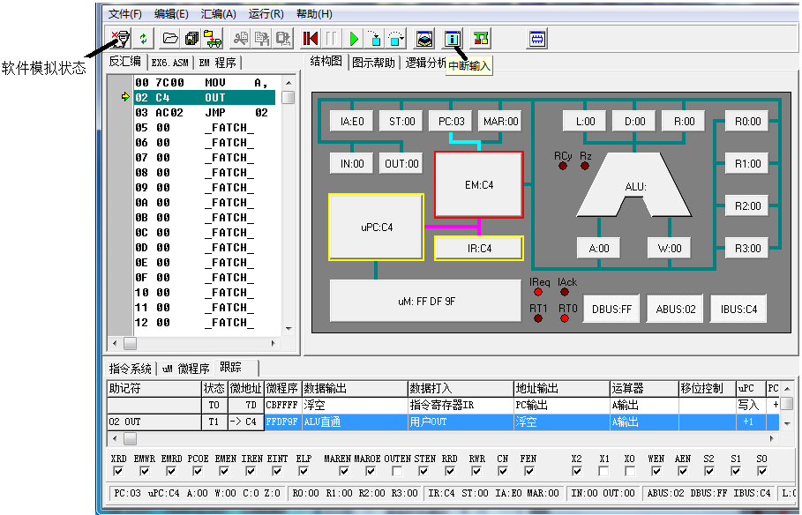Switch to the 图示帮助 tab
Image resolution: width=802 pixels, height=515 pixels.
tap(374, 63)
